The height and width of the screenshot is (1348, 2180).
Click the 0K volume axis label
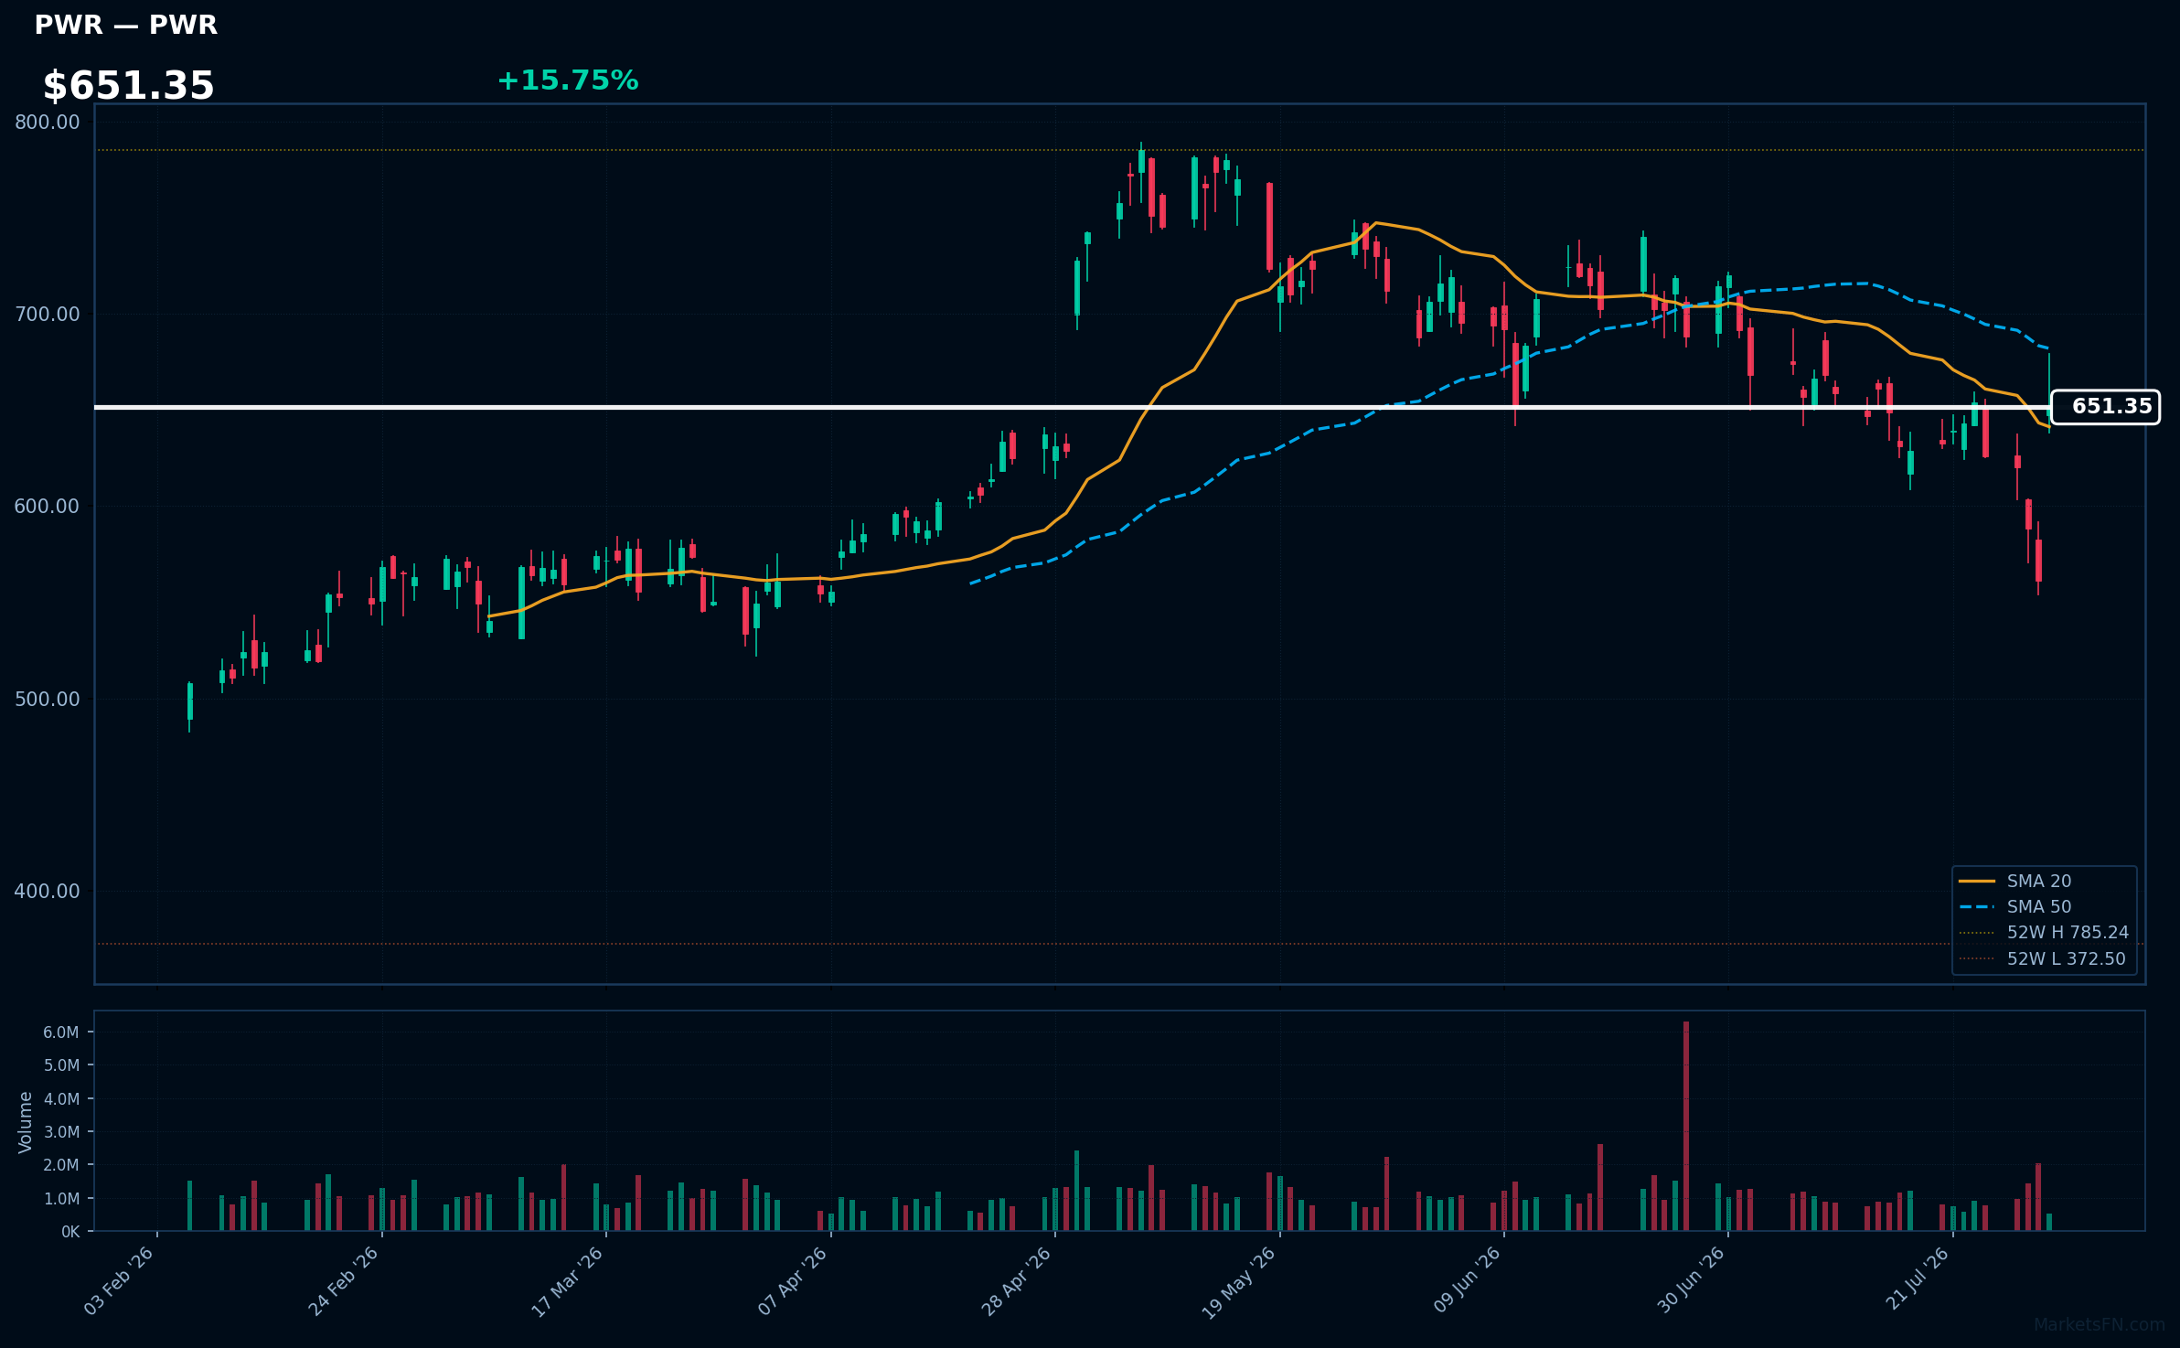(x=70, y=1232)
